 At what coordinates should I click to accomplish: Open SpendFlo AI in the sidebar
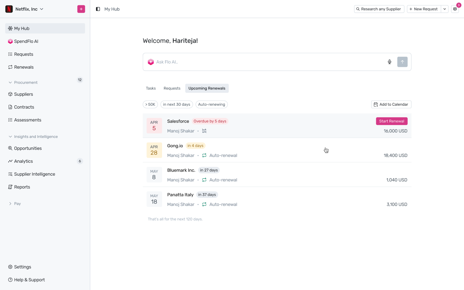(x=45, y=41)
